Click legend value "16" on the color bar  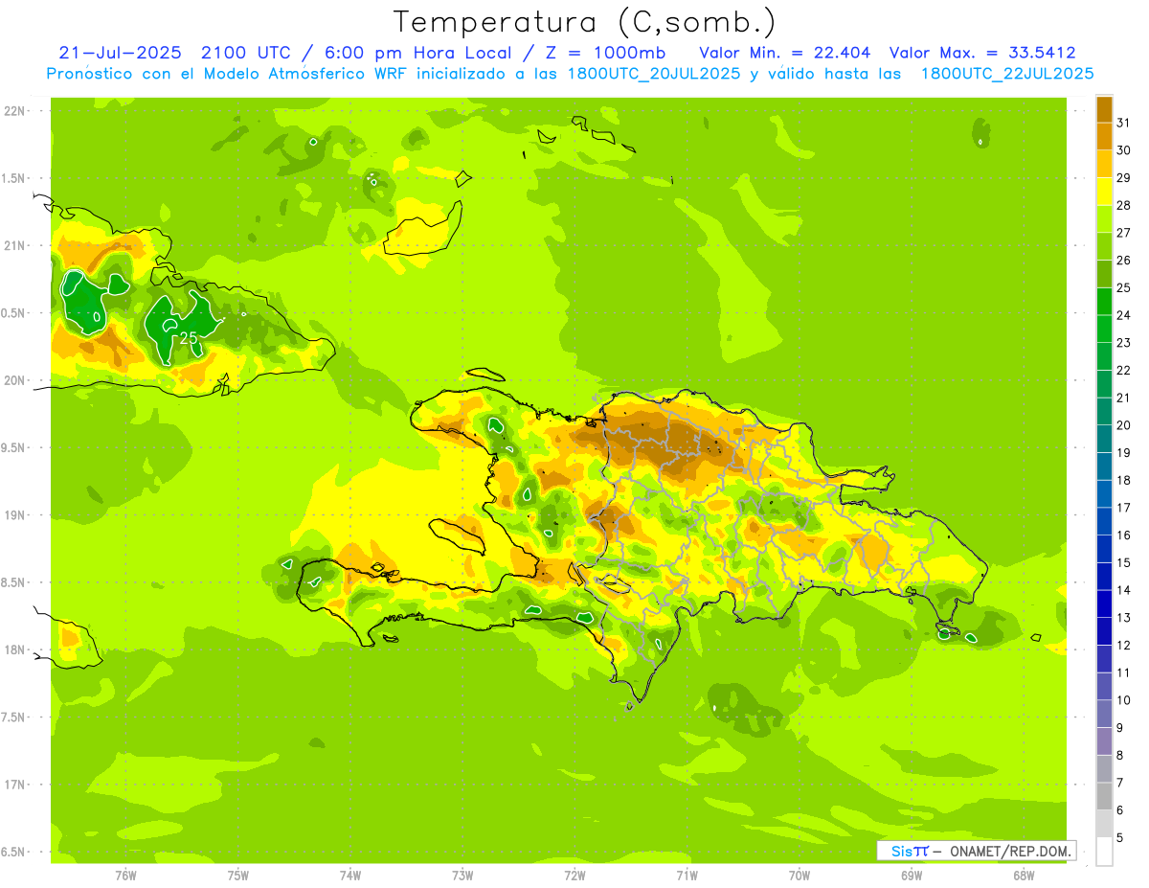pos(1123,535)
